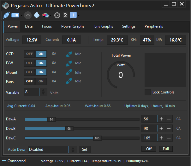Open the Env Graphs tab
The image size is (191, 166).
pos(104,26)
